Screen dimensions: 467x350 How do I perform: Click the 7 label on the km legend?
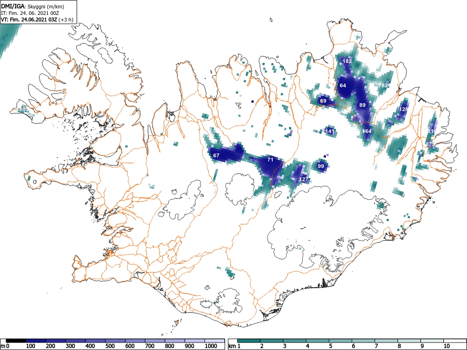tap(376, 346)
